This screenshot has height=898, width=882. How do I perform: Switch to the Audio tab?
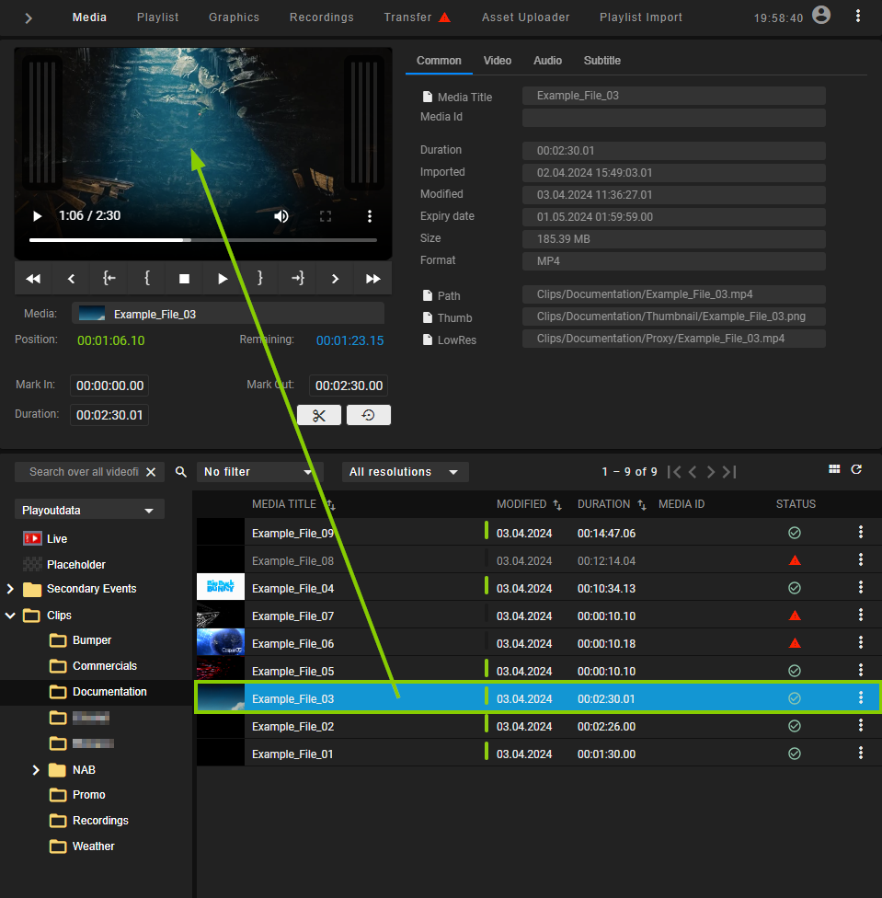coord(547,61)
